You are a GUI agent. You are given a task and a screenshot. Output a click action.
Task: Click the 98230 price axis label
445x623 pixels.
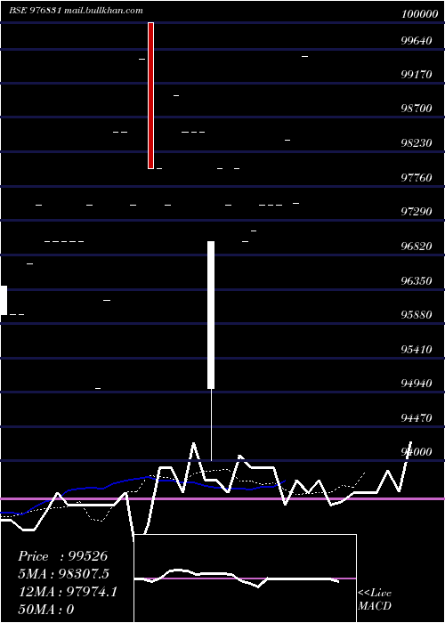point(417,142)
